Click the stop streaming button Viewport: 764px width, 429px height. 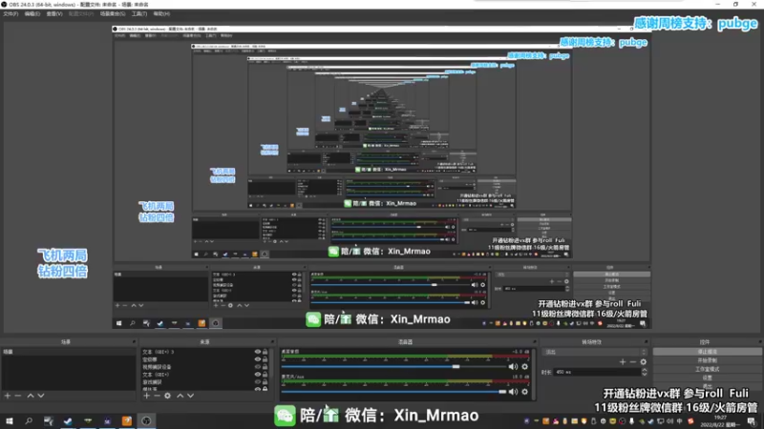(707, 352)
